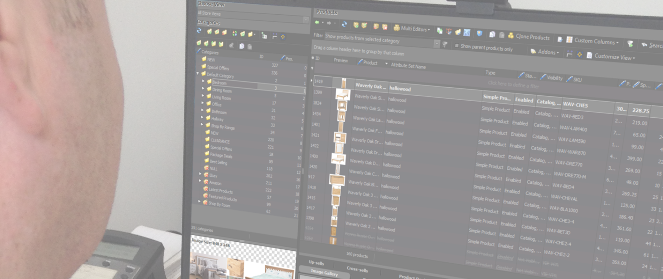
Task: Open the Image Gallery tab
Action: click(x=324, y=273)
